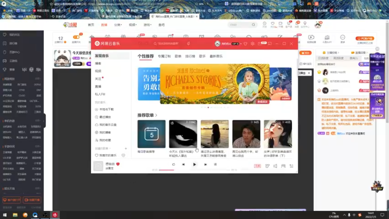389x219 pixels.
Task: Open the Windows Start menu
Action: [x=5, y=215]
